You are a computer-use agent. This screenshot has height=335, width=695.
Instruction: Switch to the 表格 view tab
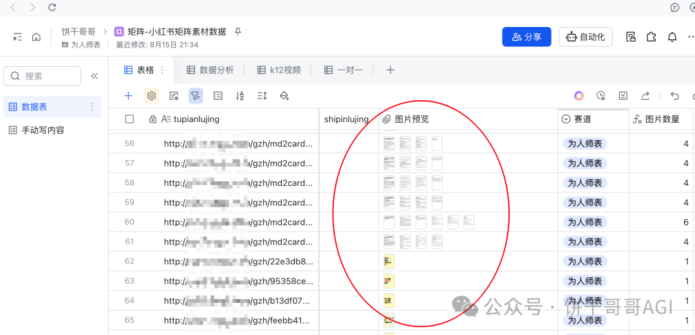pos(140,70)
